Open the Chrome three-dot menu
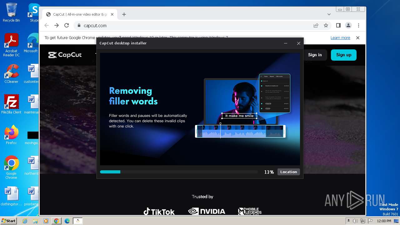This screenshot has width=400, height=225. click(x=358, y=26)
